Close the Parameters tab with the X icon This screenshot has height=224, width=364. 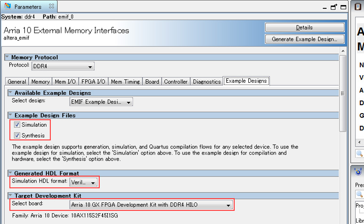(52, 7)
